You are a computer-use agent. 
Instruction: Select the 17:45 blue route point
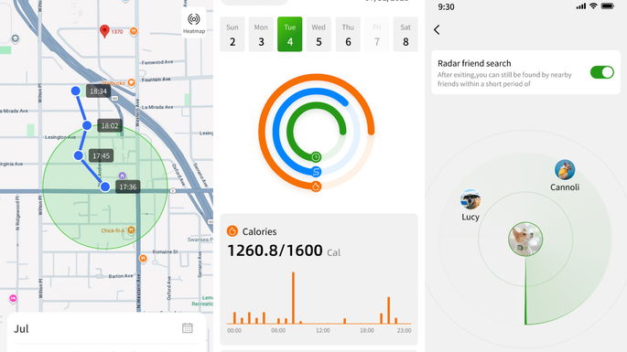(79, 155)
